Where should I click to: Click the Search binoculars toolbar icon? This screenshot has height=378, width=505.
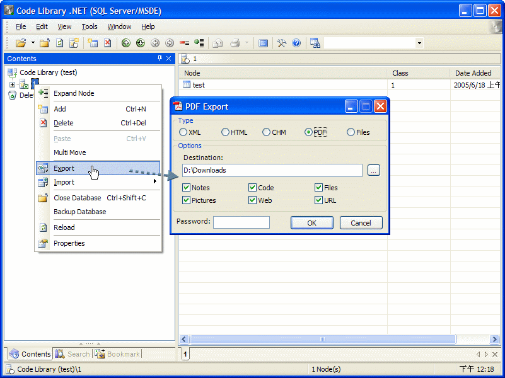315,43
